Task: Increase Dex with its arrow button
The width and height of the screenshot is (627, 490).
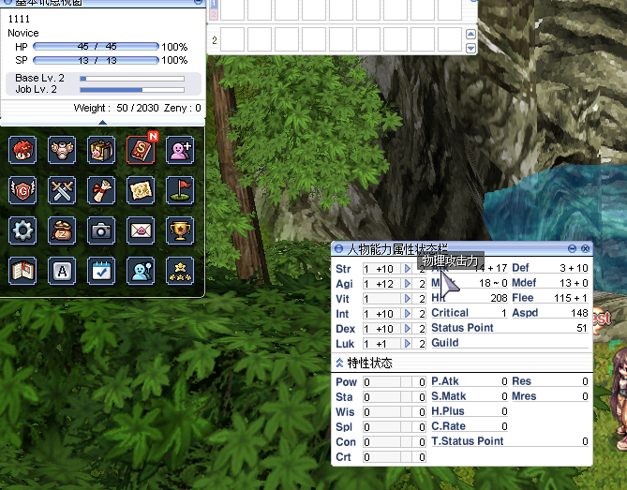Action: coord(407,329)
